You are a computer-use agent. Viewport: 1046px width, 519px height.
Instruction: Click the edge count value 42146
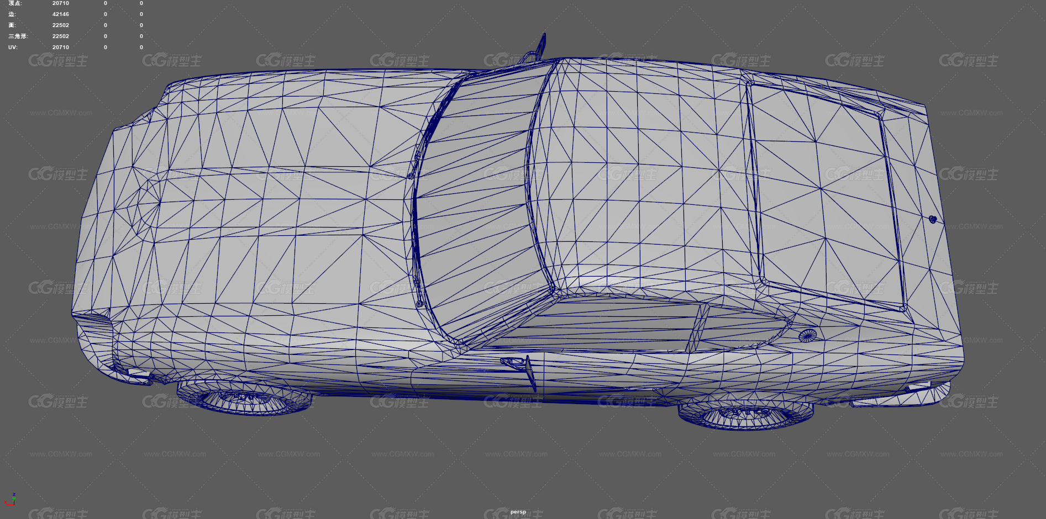tap(61, 14)
